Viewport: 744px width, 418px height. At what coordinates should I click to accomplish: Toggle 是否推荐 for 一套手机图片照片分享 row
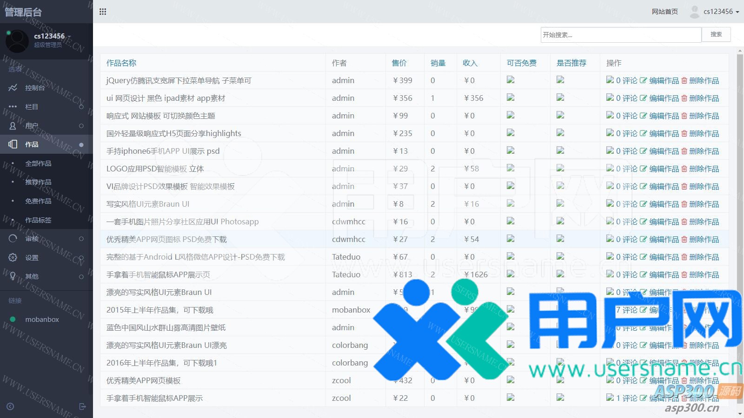click(x=560, y=221)
